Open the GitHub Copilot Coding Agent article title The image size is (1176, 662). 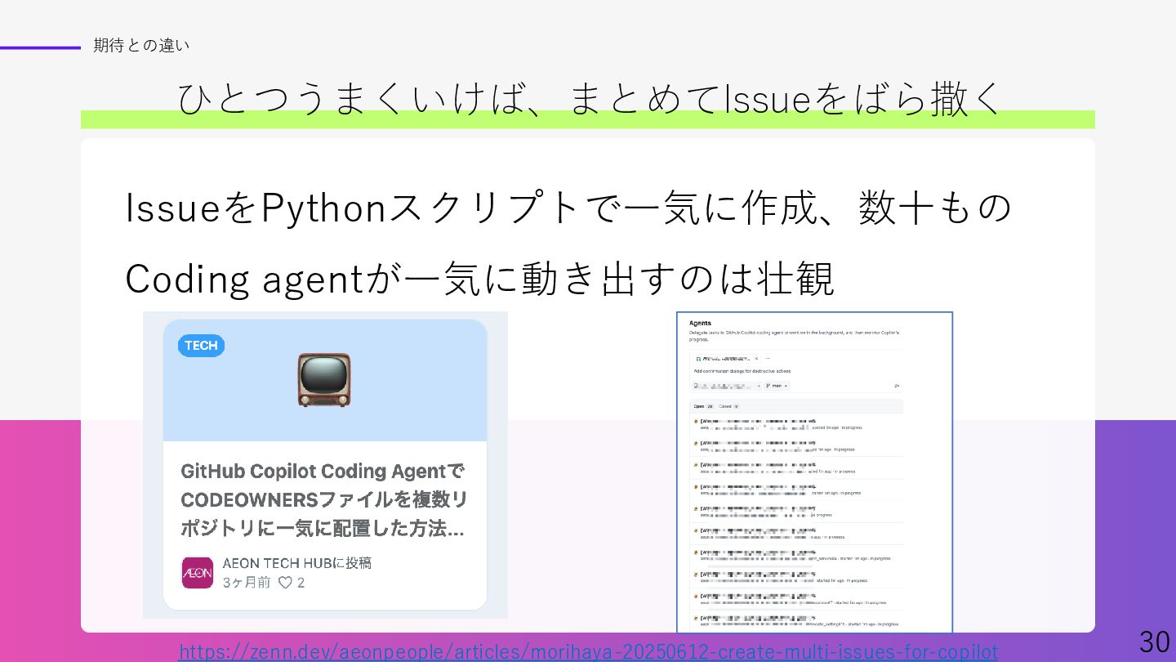[x=324, y=500]
